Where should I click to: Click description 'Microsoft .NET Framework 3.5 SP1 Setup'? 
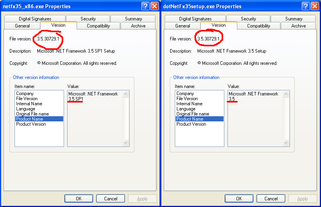76,51
